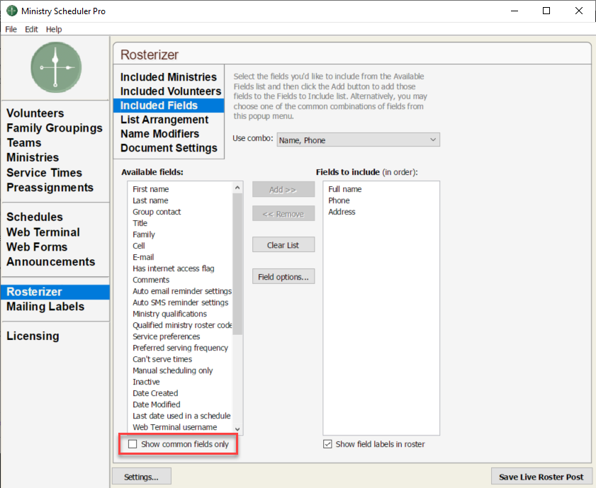Open Web Forms in the sidebar

click(x=37, y=247)
